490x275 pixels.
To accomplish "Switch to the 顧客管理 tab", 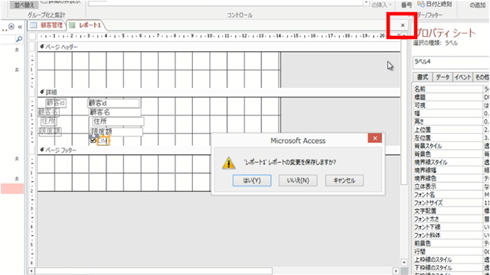I will [x=47, y=25].
